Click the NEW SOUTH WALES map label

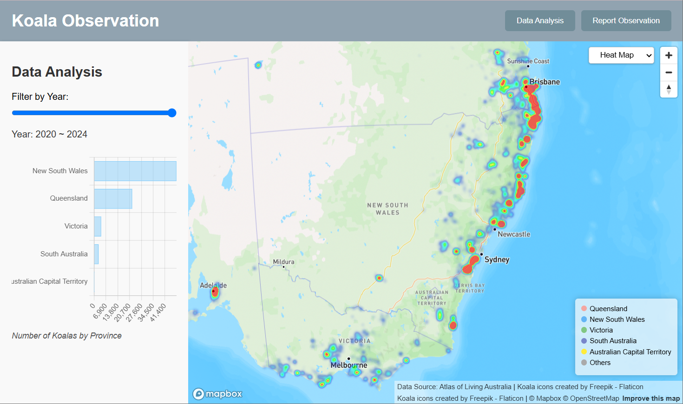point(387,209)
